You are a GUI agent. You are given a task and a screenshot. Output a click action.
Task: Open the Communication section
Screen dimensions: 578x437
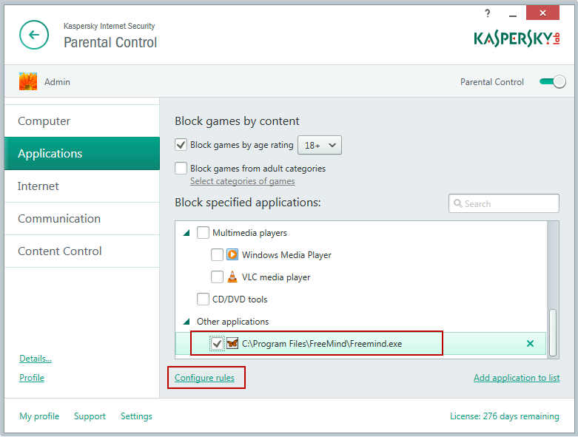click(82, 219)
